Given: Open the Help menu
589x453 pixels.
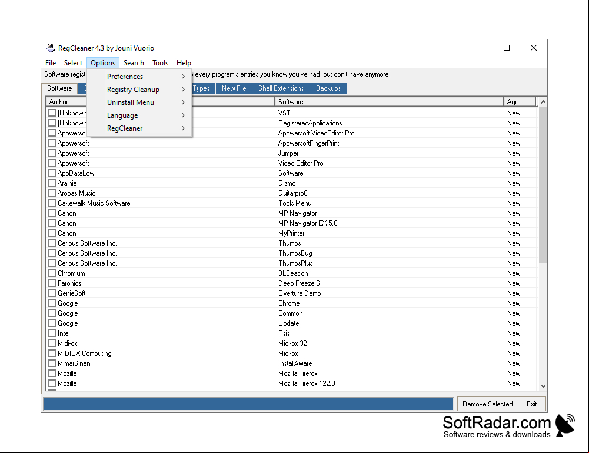Looking at the screenshot, I should pos(184,63).
